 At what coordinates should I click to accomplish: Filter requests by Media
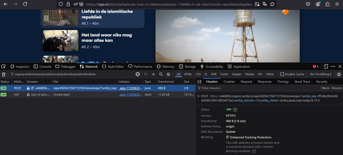249,74
